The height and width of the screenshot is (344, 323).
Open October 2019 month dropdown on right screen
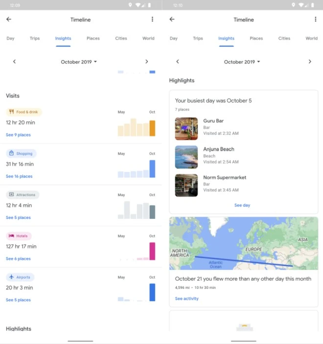pos(242,62)
